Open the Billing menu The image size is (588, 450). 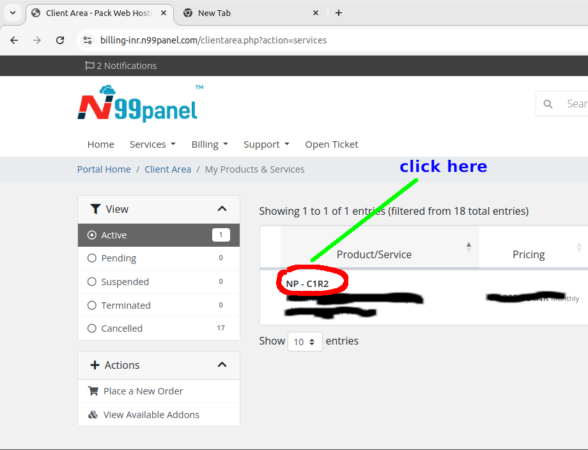pos(209,144)
